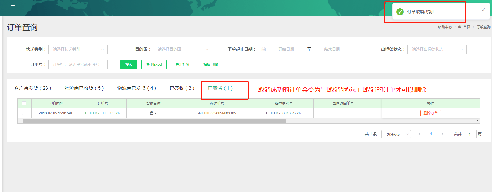Open the 20条/页 page size dropdown
Screen dimensions: 492x192
tap(396, 134)
